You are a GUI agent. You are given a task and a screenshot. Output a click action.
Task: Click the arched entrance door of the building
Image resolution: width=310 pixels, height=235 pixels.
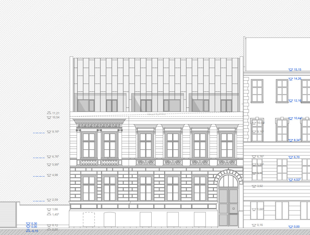pos(228,200)
